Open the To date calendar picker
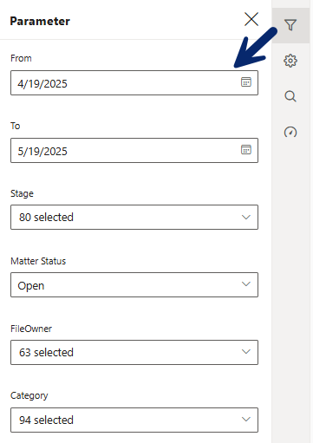This screenshot has height=443, width=313. pyautogui.click(x=246, y=150)
